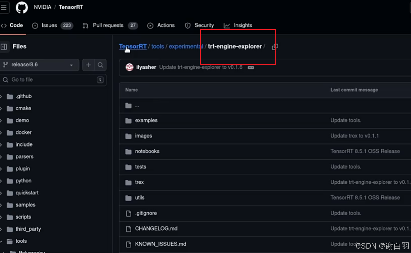Click the Issues count badge 223
411x253 pixels.
coord(67,26)
